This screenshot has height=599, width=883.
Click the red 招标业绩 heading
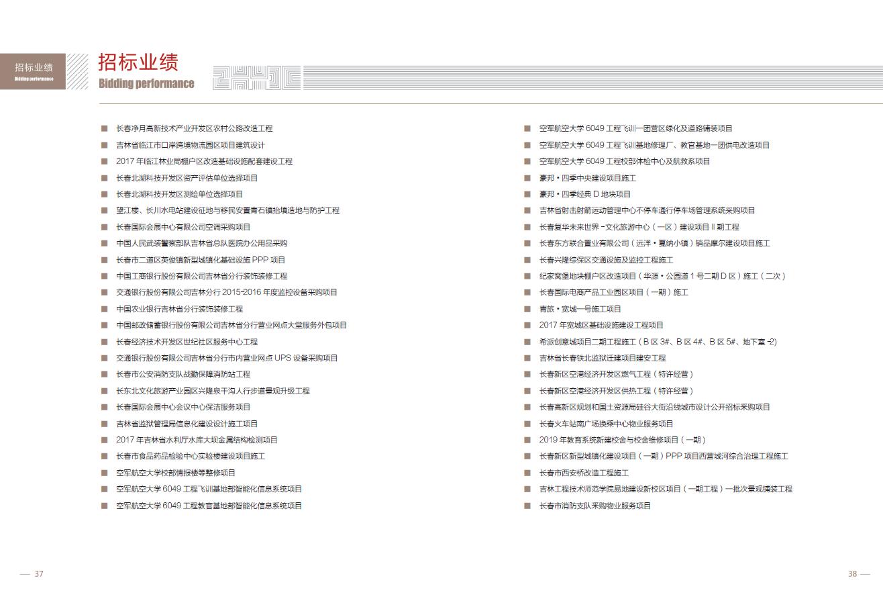coord(138,62)
